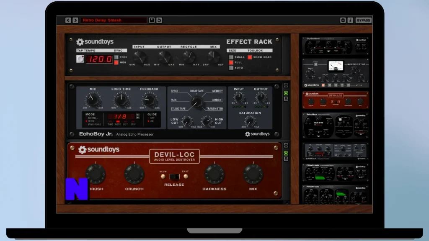This screenshot has height=241, width=429.
Task: Choose the Studio Tape echo style
Action: [x=178, y=109]
